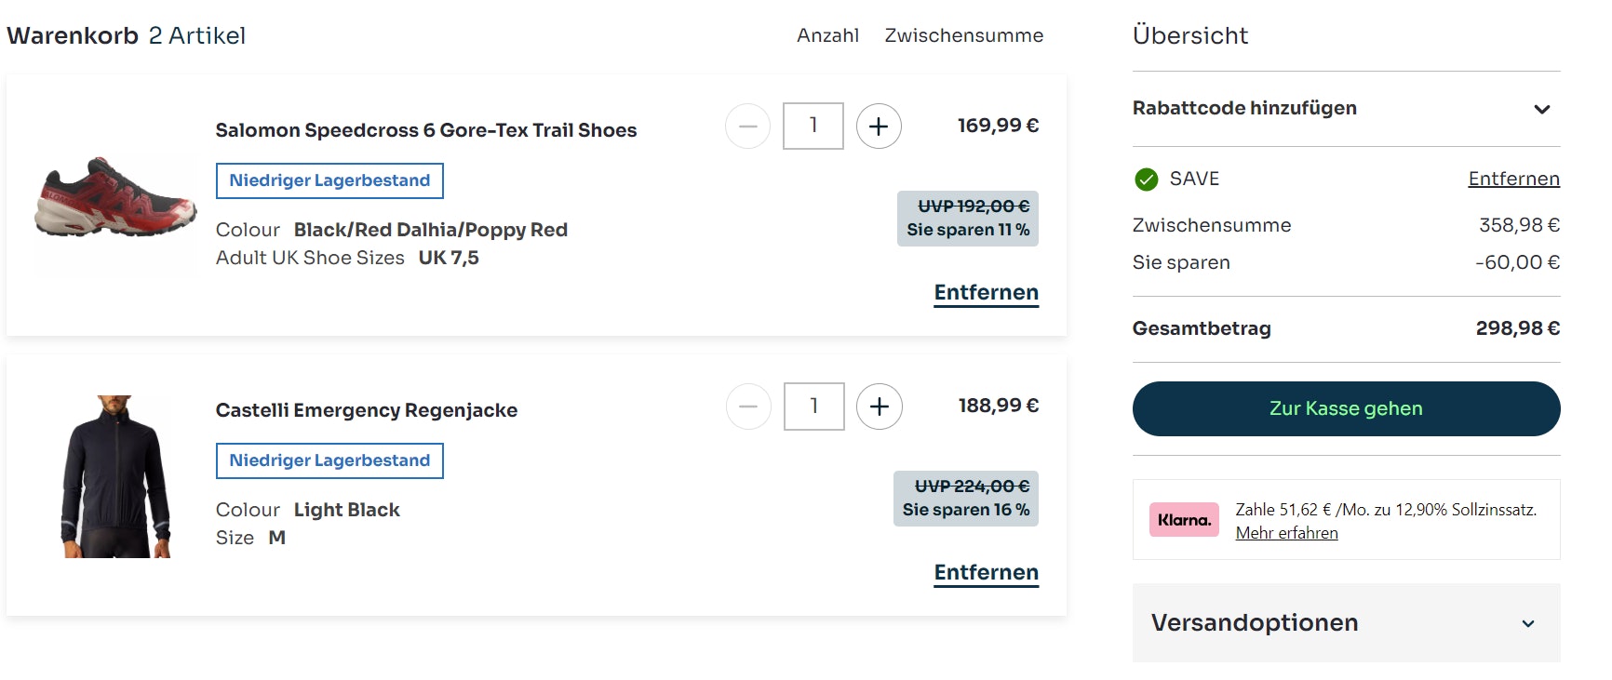Remove the Castelli Emergency Regenjacke from cart
The height and width of the screenshot is (680, 1612).
click(x=986, y=573)
